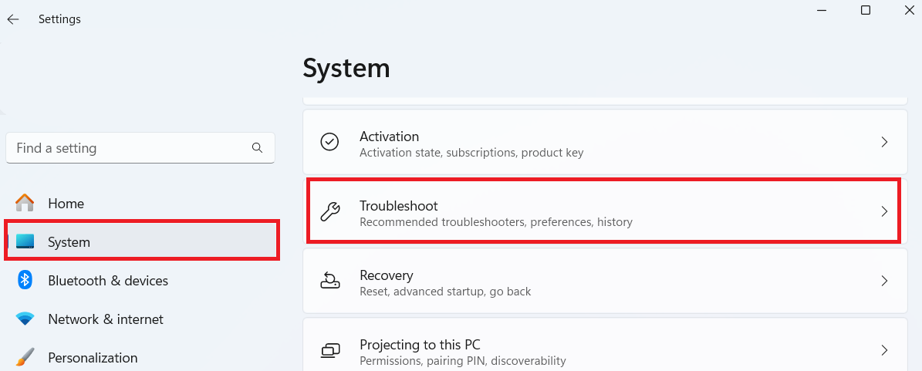Click the Network wifi icon
The image size is (922, 371).
(x=25, y=319)
